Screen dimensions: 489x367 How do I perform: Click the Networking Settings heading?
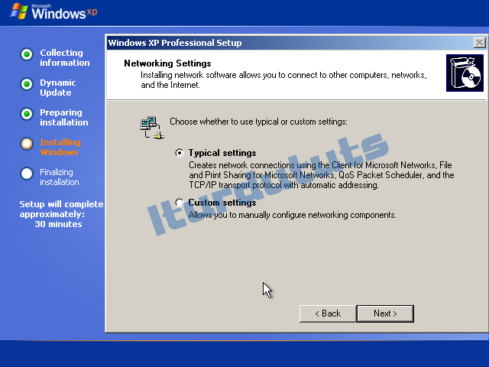pyautogui.click(x=167, y=63)
